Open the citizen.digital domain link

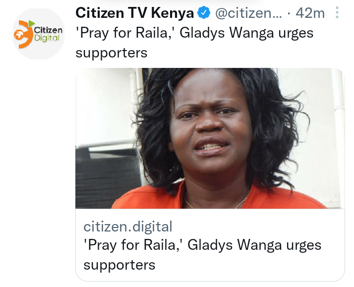128,227
